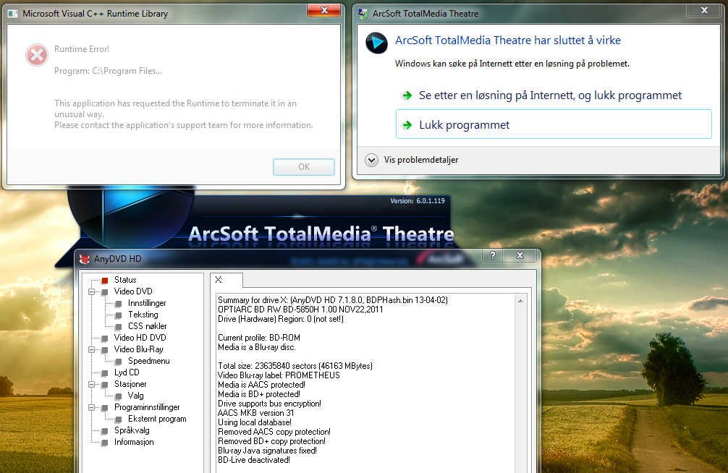Image resolution: width=728 pixels, height=473 pixels.
Task: Close the AnyDVD HD window
Action: pos(520,255)
